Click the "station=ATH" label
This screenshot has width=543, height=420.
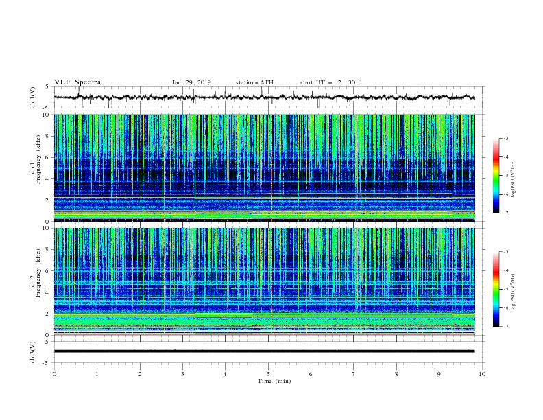tap(254, 82)
